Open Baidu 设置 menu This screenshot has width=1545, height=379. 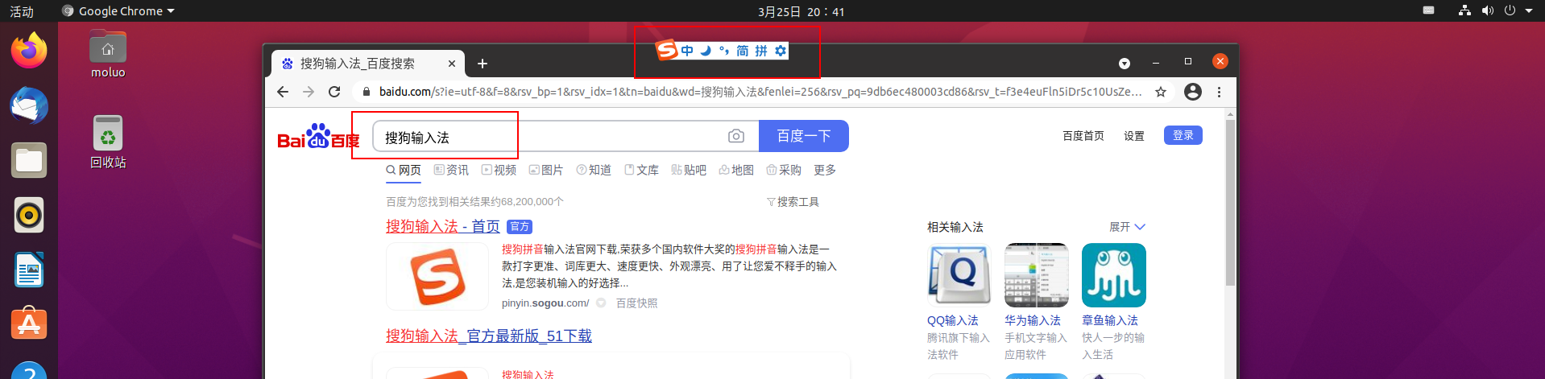tap(1134, 136)
